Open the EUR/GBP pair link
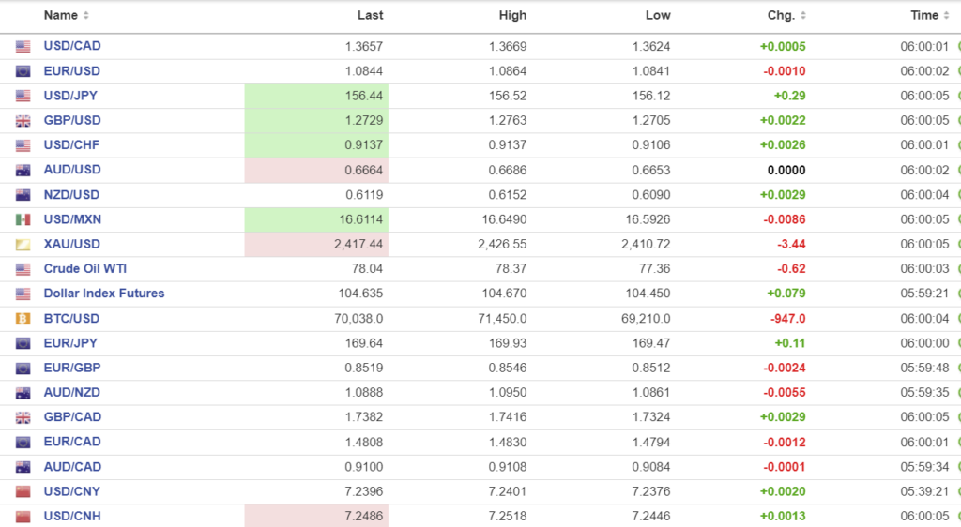This screenshot has height=527, width=961. (x=72, y=368)
